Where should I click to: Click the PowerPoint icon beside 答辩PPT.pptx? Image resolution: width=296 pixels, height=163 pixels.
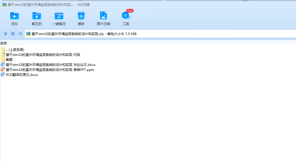click(x=3, y=70)
